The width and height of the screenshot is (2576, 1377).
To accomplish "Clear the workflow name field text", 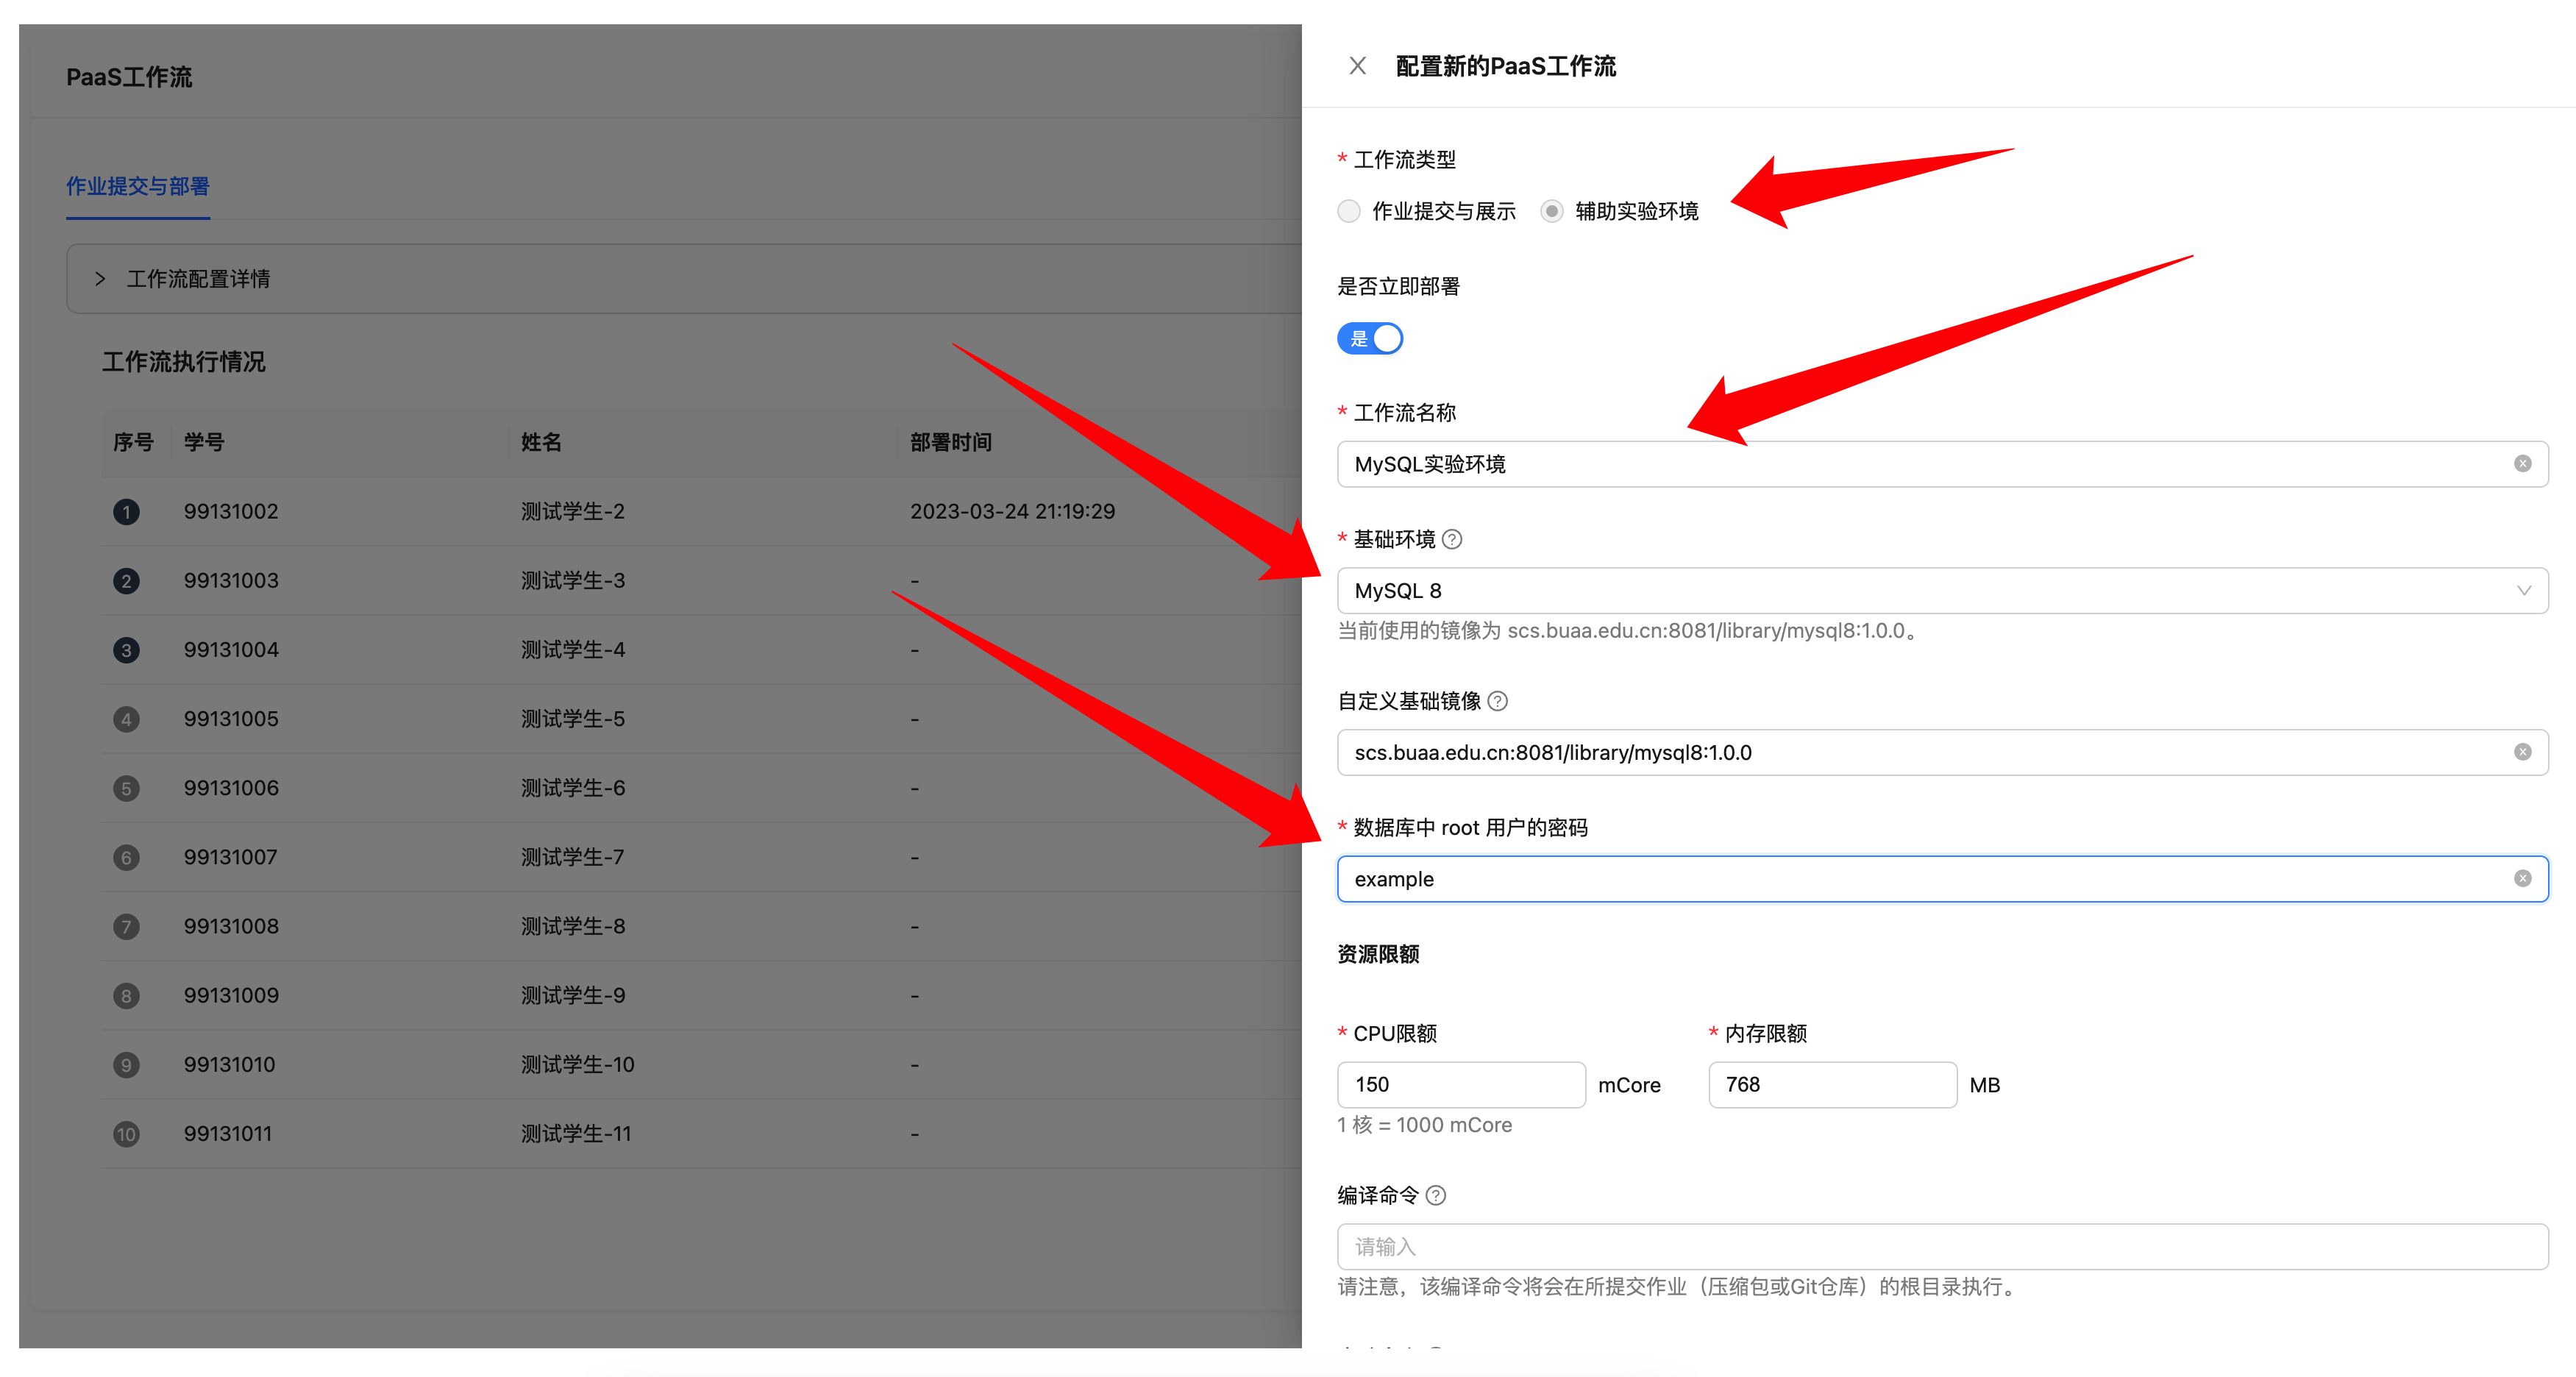I will tap(2522, 464).
